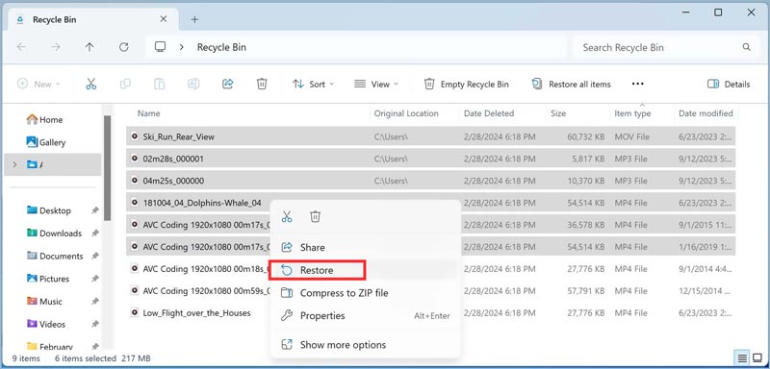Open Downloads in the sidebar
Viewport: 770px width, 369px height.
click(54, 234)
